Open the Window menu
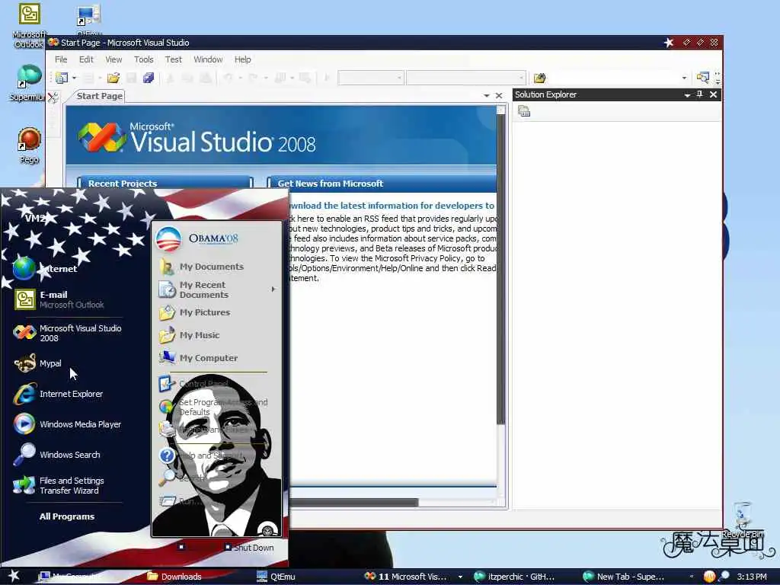780x585 pixels. pyautogui.click(x=208, y=59)
